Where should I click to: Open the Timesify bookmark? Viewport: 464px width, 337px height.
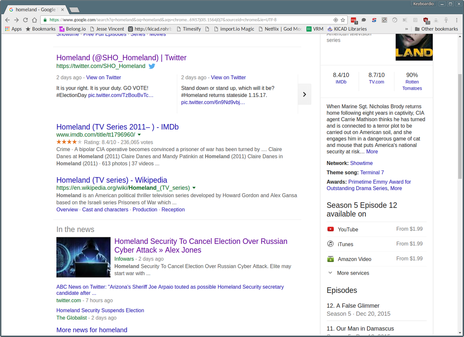(189, 29)
